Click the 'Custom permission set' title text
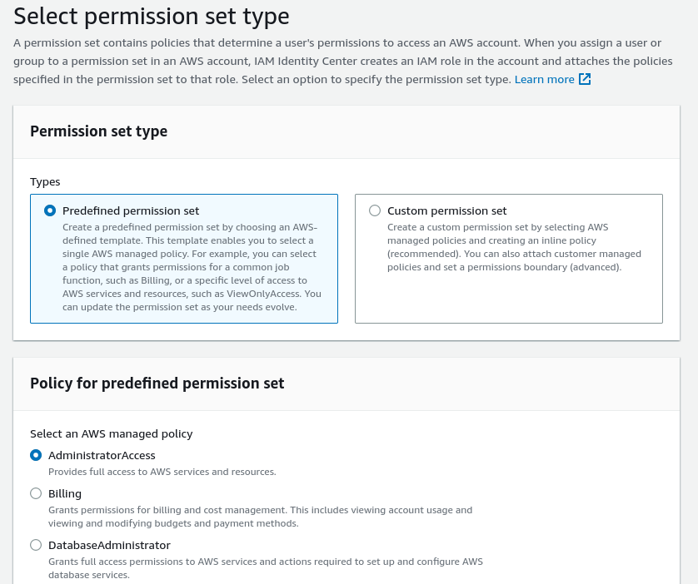 pyautogui.click(x=446, y=211)
